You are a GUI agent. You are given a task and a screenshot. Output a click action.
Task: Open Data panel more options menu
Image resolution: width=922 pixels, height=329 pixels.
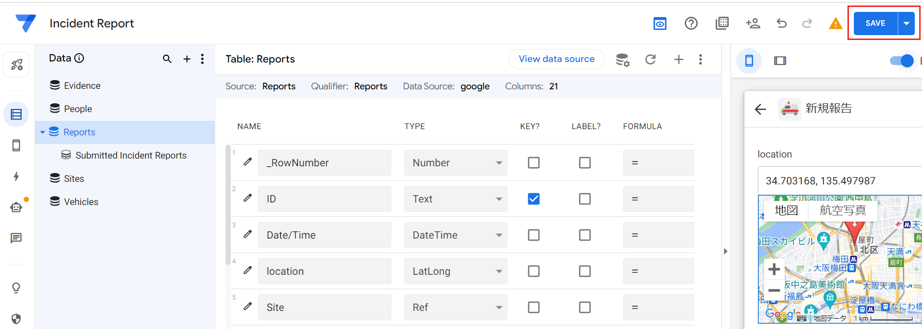click(x=202, y=59)
